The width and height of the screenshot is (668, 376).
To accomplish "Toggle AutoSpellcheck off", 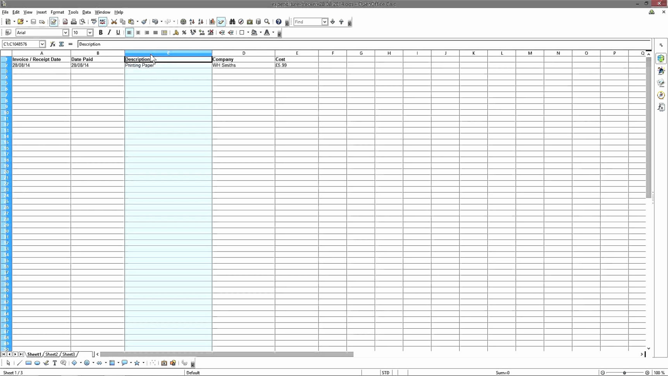I will tap(103, 22).
